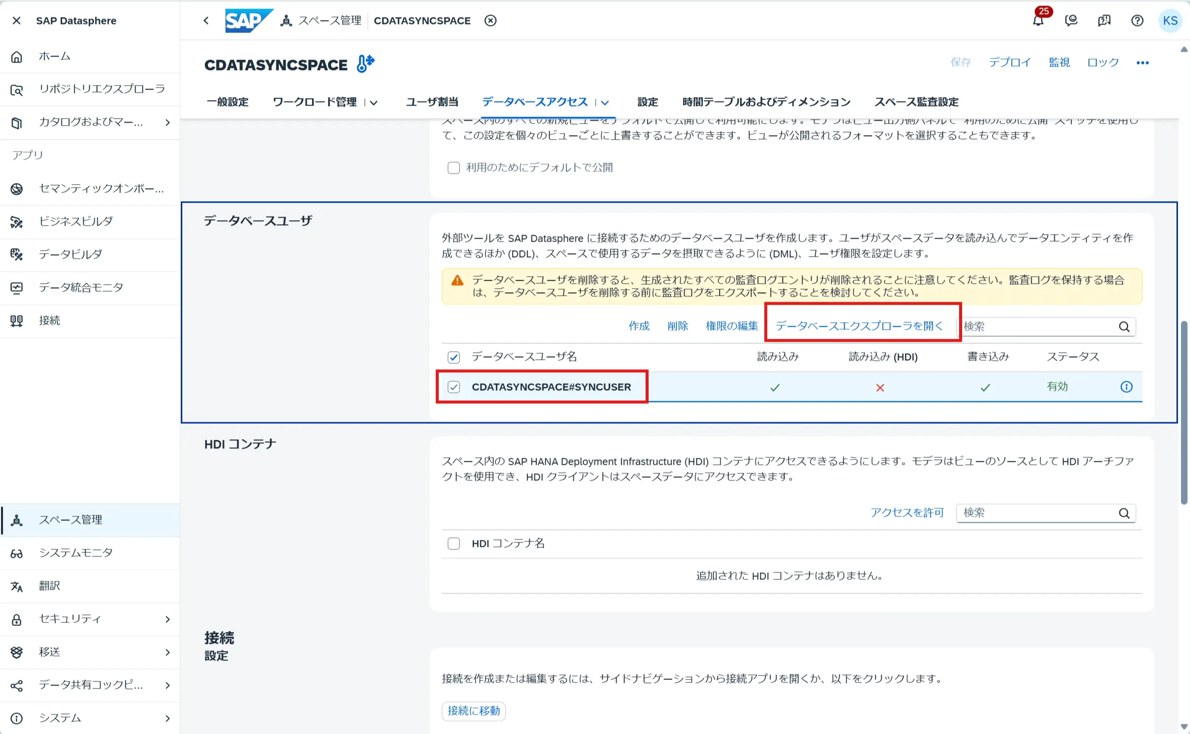Click the HDI container search field
Image resolution: width=1190 pixels, height=734 pixels.
(x=1037, y=513)
